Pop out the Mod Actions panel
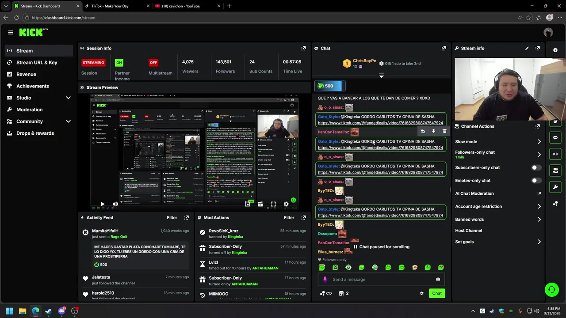Screen dimensions: 566x318 coord(303,218)
